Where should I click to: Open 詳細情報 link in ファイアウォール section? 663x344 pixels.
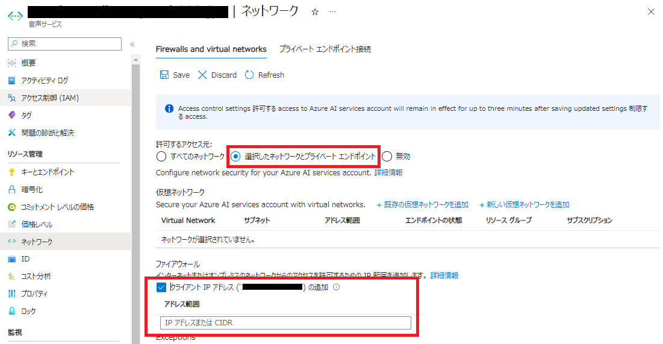click(444, 275)
